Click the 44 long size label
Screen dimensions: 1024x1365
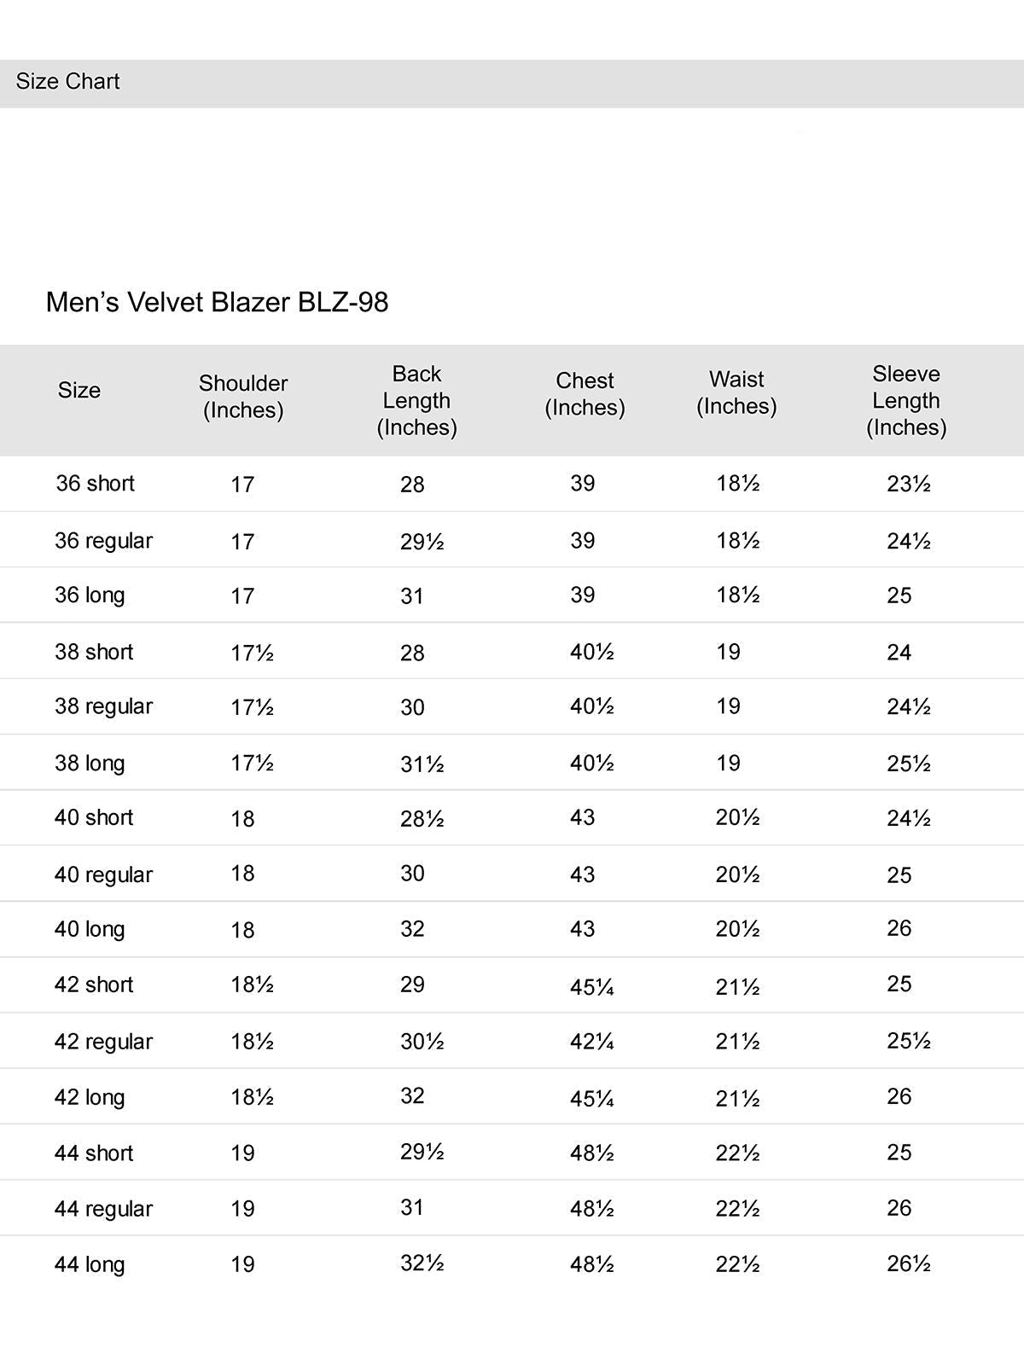point(90,1265)
